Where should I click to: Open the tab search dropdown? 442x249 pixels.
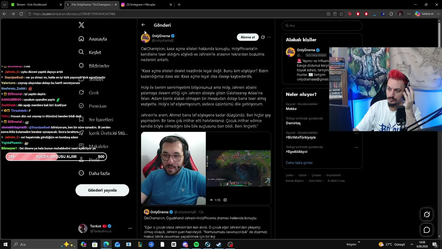click(4, 4)
